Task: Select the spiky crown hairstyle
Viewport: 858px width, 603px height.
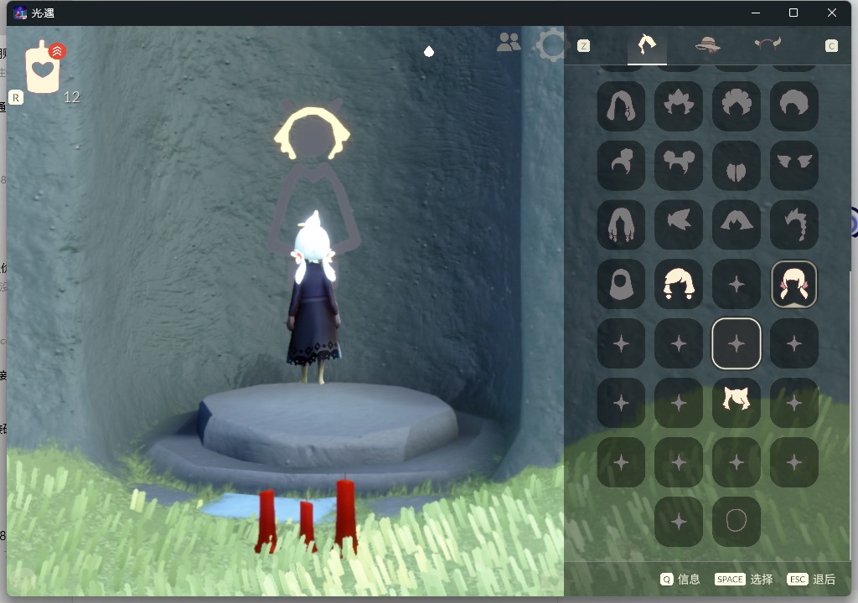Action: [x=679, y=106]
